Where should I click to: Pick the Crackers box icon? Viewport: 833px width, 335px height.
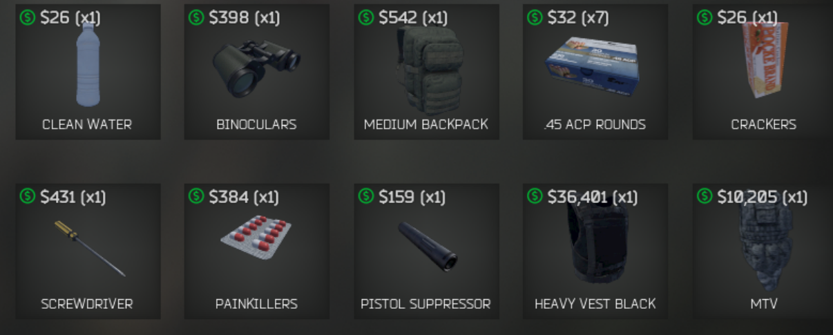coord(763,60)
